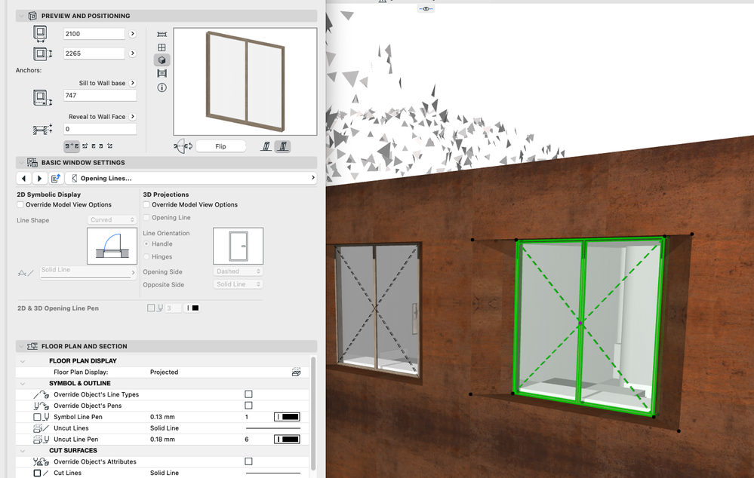The width and height of the screenshot is (754, 478).
Task: Collapse the Basic Window Settings panel
Action: (x=21, y=162)
